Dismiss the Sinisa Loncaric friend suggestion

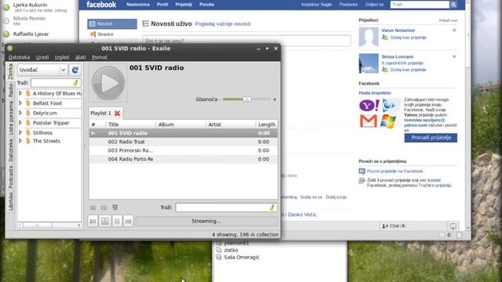454,56
